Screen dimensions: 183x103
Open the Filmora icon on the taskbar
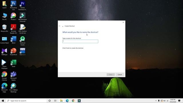(x=79, y=101)
